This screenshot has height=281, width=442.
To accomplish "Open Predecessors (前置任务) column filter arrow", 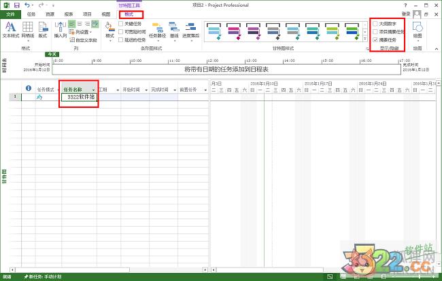I will 205,90.
